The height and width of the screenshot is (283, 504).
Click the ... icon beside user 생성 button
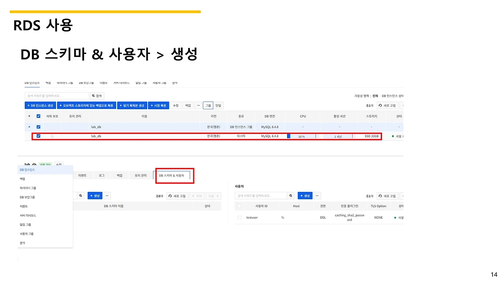pos(317,195)
